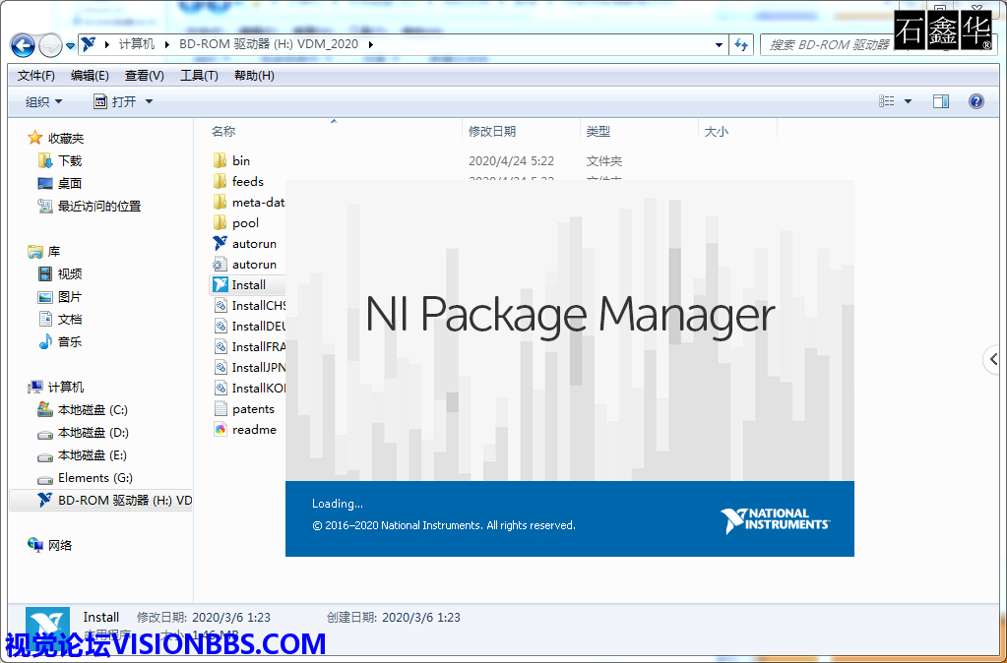Screen dimensions: 1007x663
Task: Select the InstallJPN file icon
Action: click(x=220, y=367)
